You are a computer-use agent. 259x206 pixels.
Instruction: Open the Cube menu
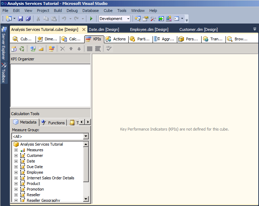[x=108, y=11]
